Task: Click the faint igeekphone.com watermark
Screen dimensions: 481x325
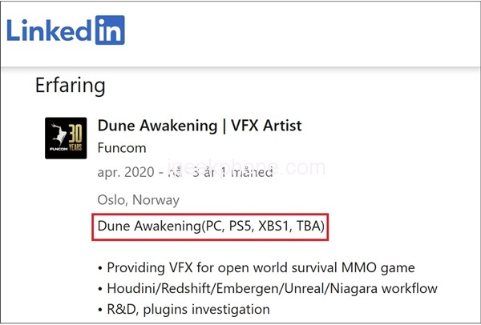Action: click(246, 167)
